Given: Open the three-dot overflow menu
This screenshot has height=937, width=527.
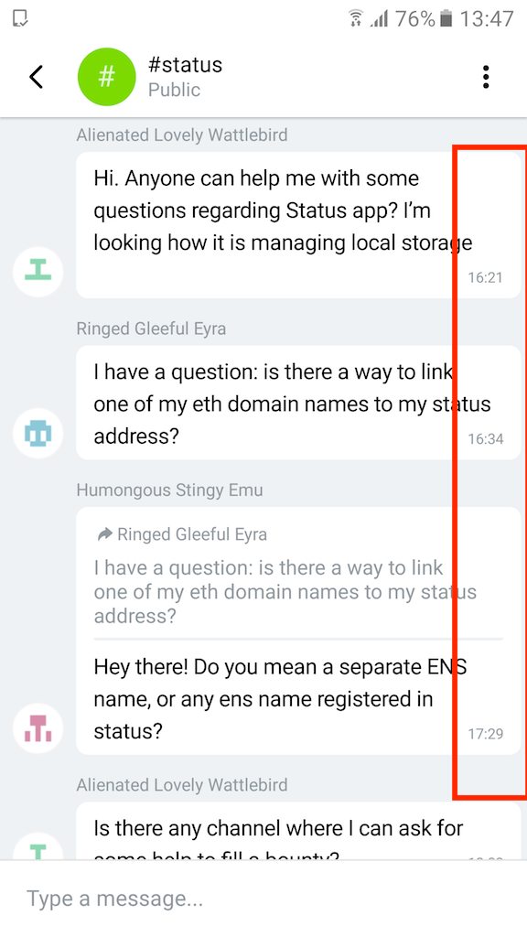Looking at the screenshot, I should tap(486, 77).
